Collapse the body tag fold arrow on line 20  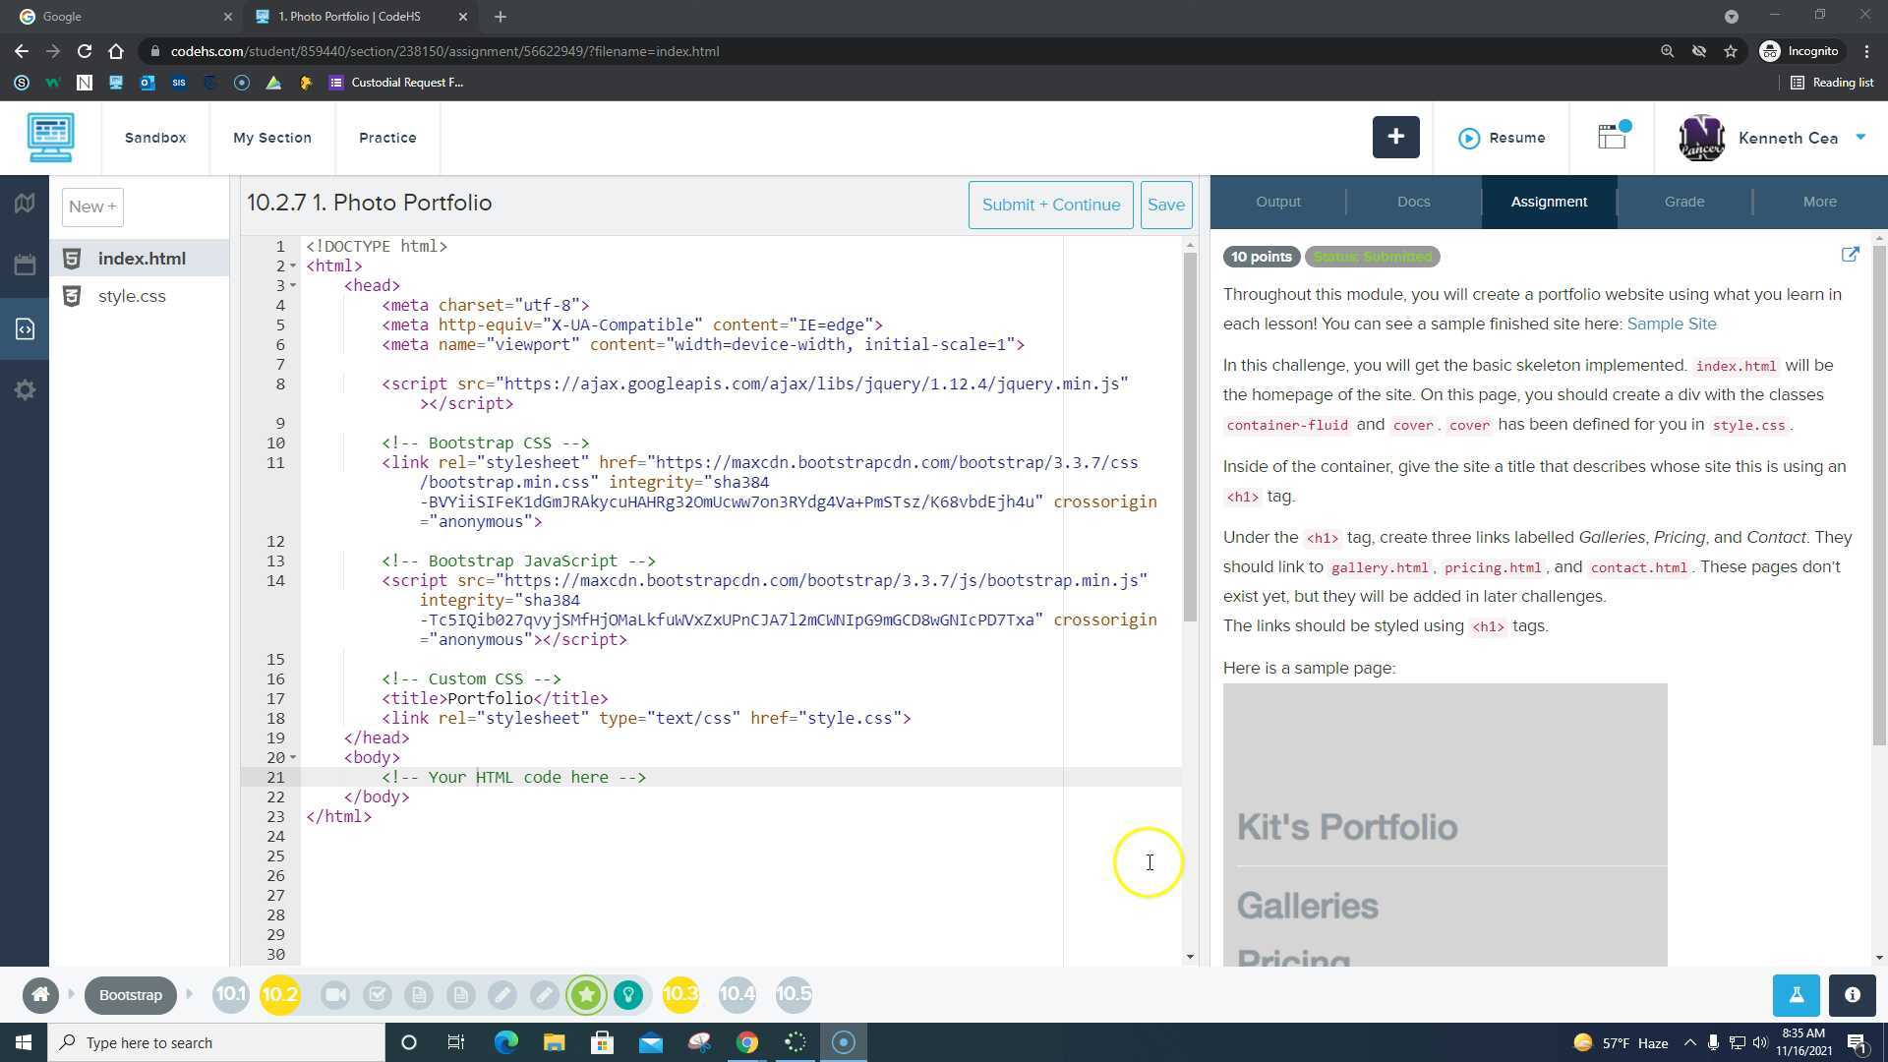click(293, 758)
